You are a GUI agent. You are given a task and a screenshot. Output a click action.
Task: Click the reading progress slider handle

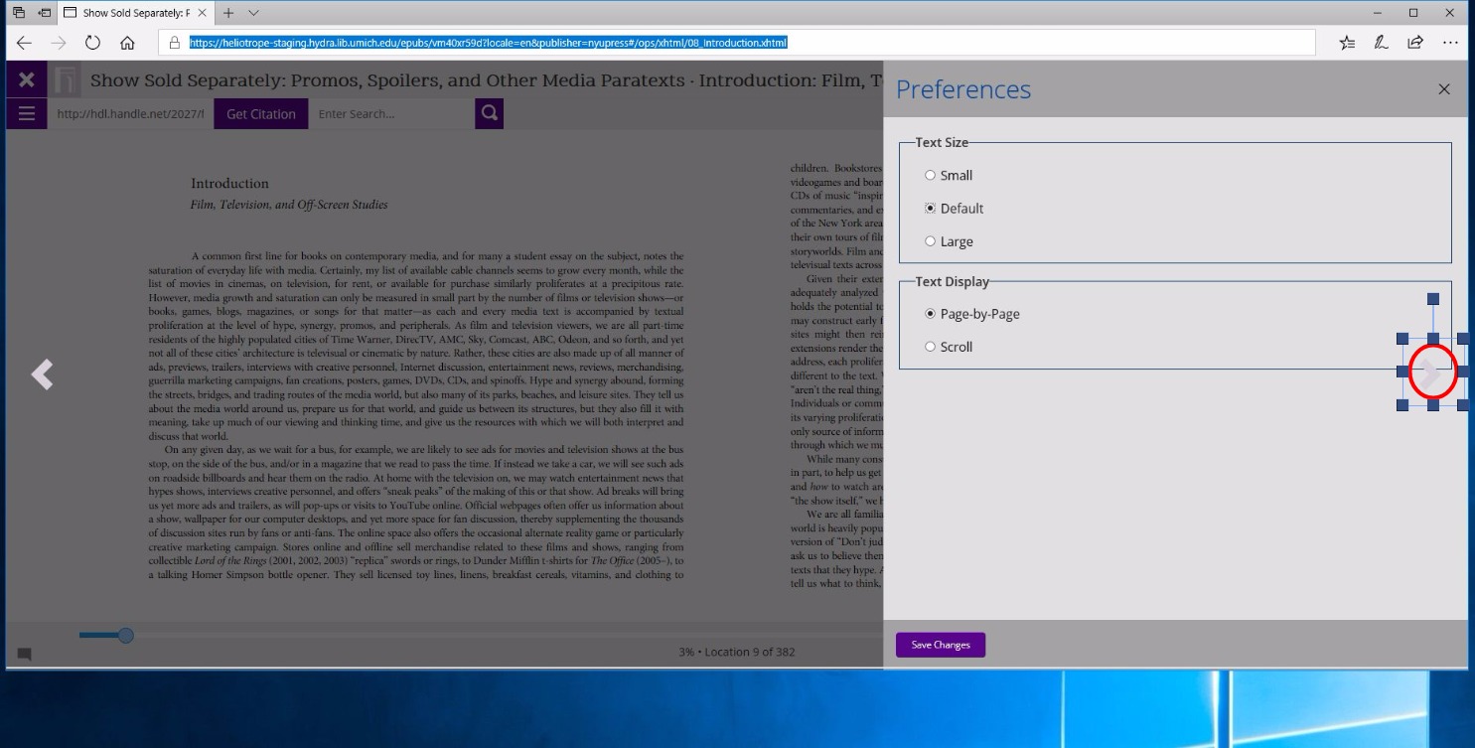pyautogui.click(x=126, y=636)
